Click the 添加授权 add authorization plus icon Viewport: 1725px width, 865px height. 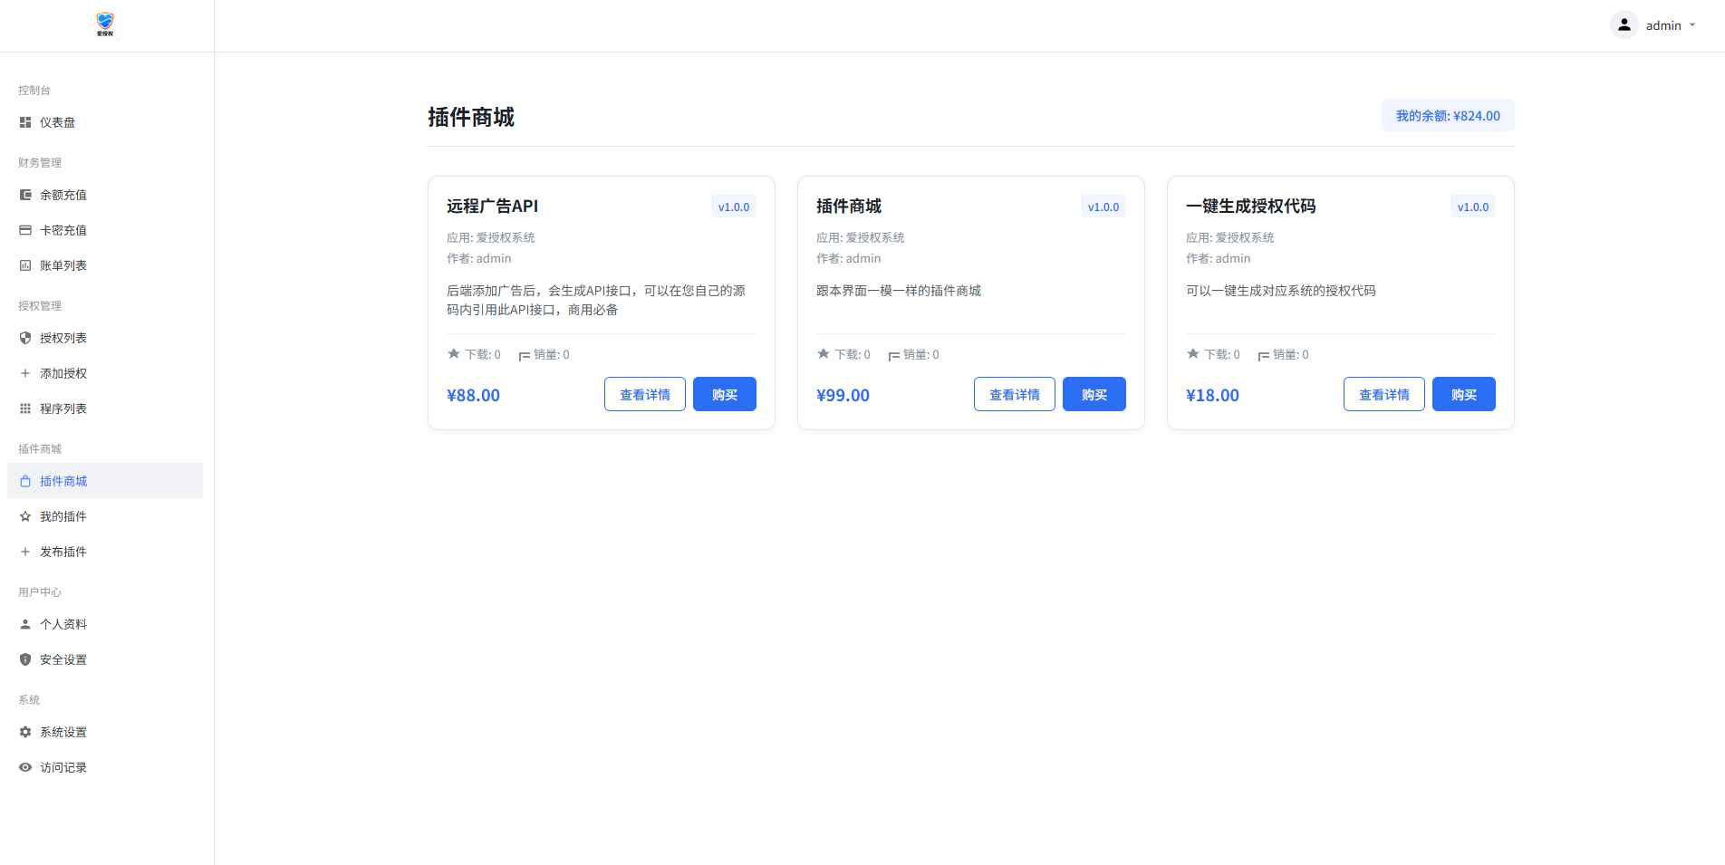tap(24, 373)
